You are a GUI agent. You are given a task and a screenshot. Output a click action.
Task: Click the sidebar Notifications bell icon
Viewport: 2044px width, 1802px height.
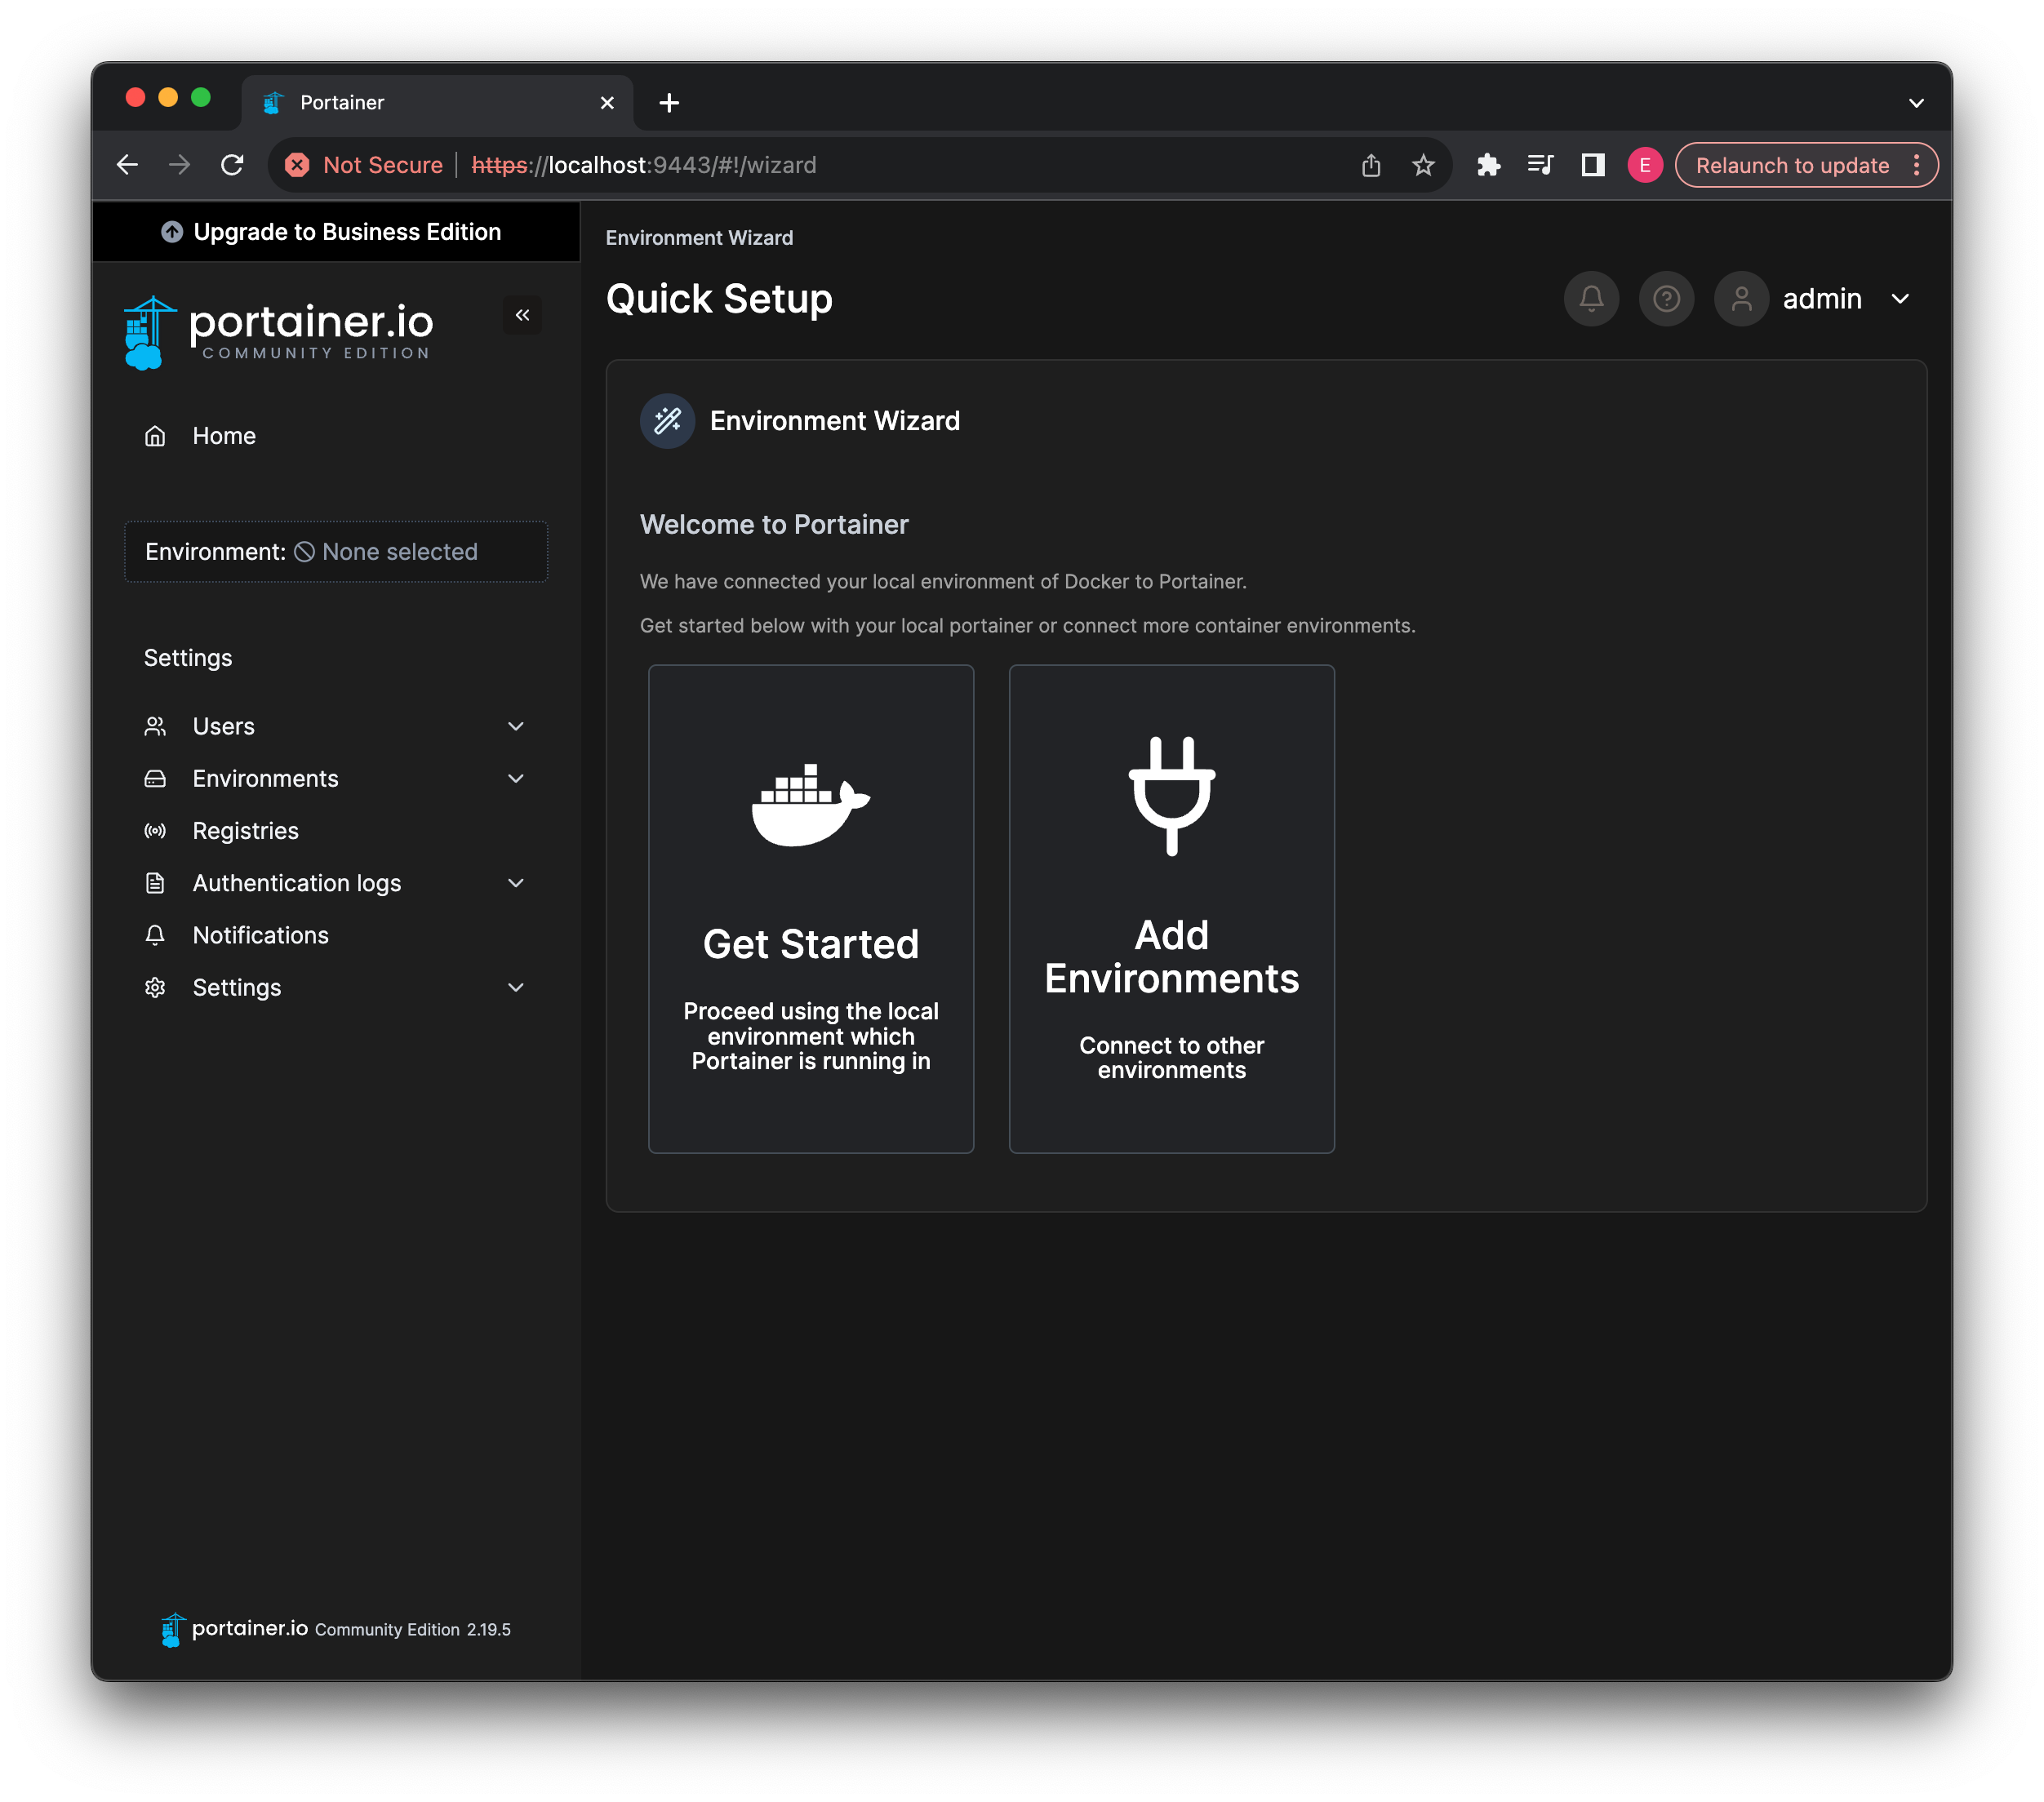[x=155, y=935]
